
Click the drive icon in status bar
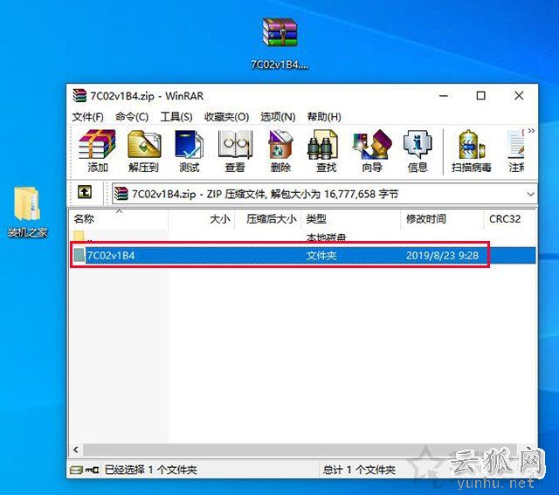coord(76,470)
